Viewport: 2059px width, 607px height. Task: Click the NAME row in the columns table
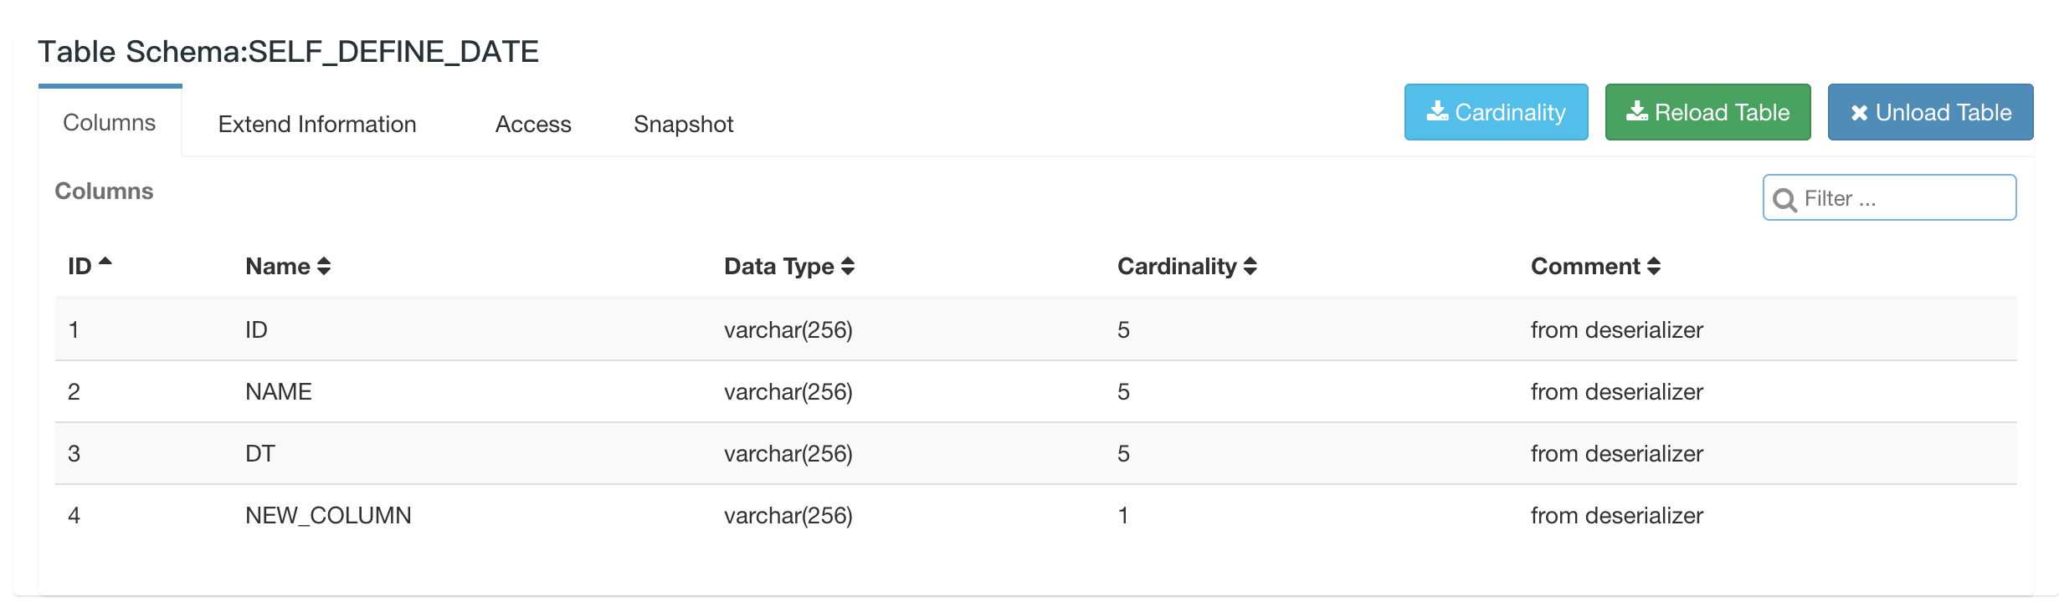coord(279,391)
